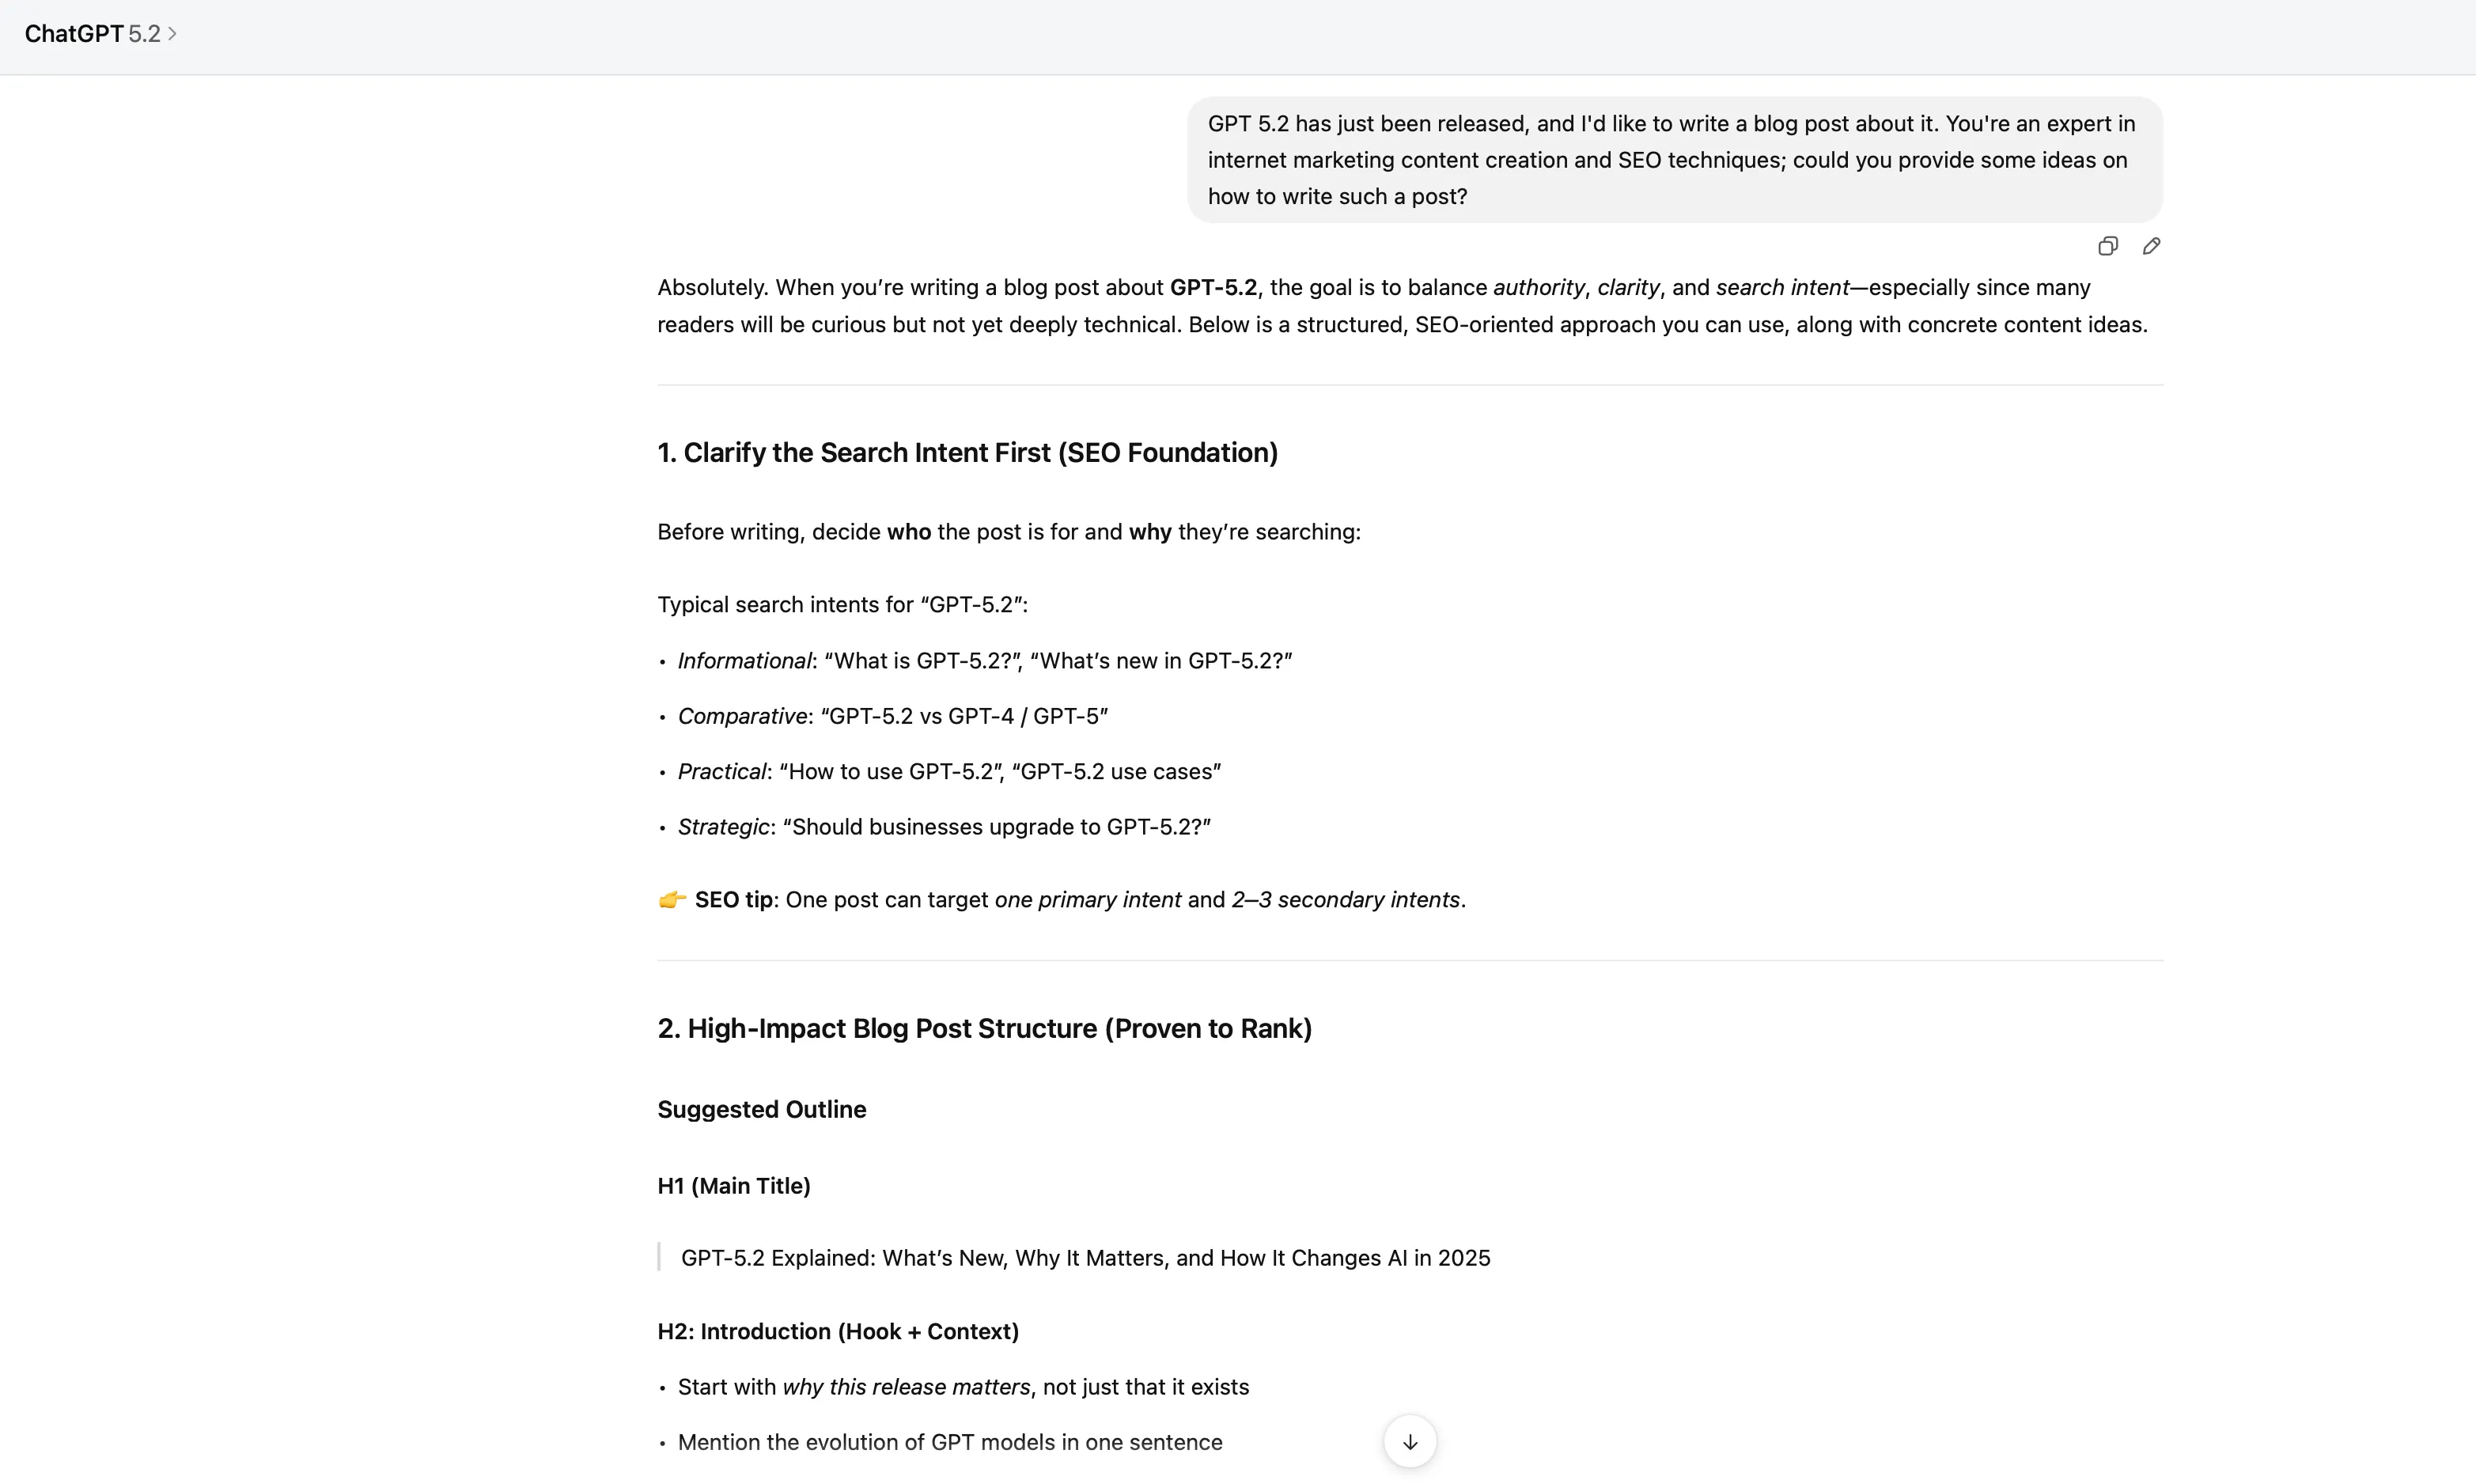Edit the user message with the pencil icon
The image size is (2476, 1484).
[2151, 246]
